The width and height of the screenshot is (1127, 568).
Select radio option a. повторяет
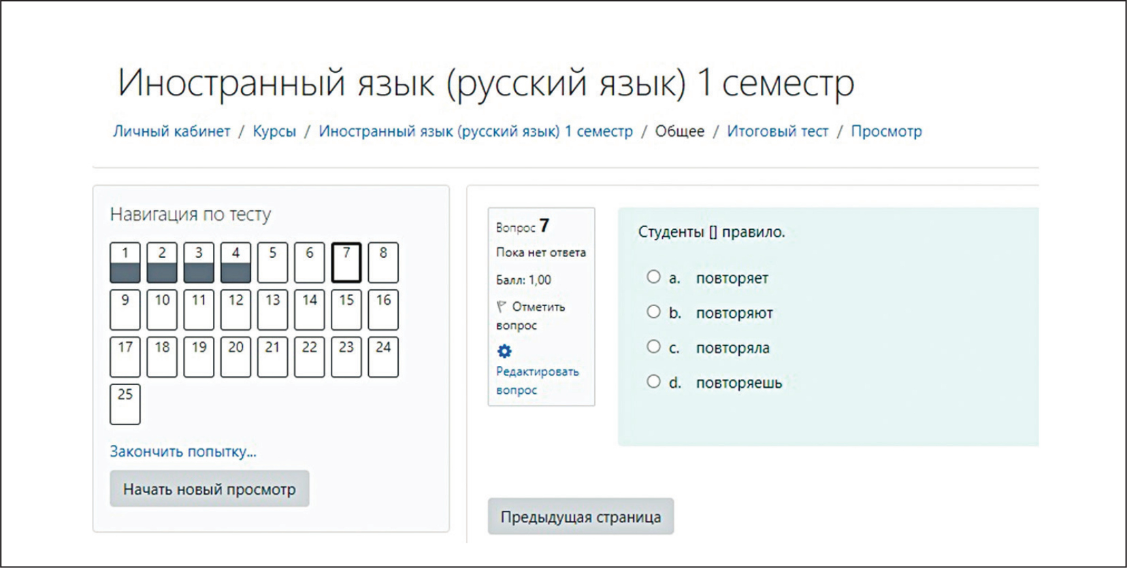click(x=653, y=277)
